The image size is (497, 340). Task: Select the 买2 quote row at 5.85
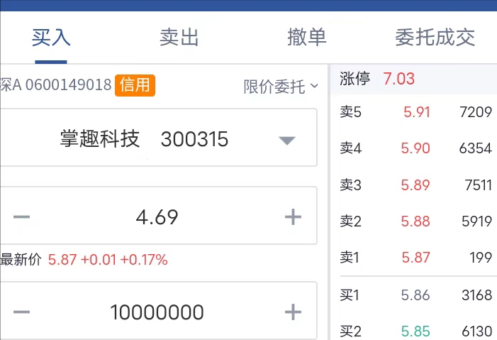coord(415,331)
